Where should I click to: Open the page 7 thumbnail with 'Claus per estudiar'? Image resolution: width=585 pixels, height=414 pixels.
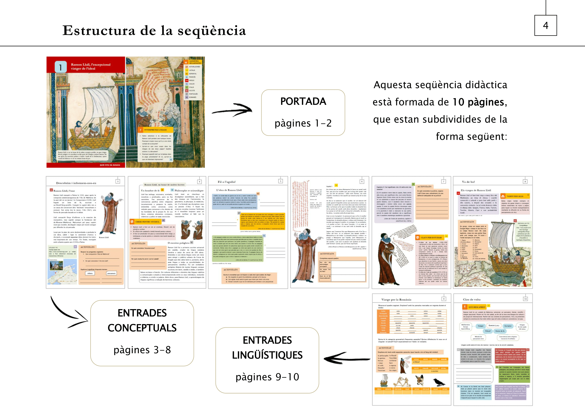(x=411, y=233)
